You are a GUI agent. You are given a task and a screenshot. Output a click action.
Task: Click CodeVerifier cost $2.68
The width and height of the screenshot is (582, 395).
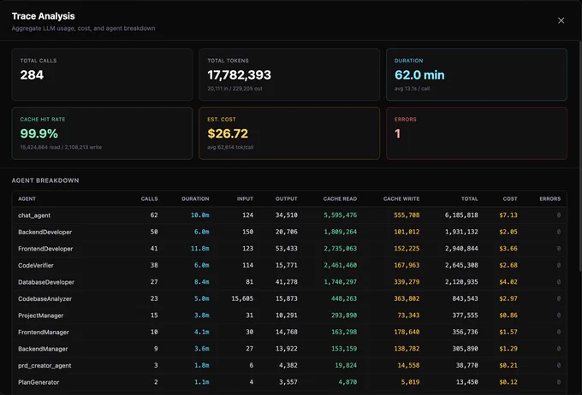pos(508,265)
